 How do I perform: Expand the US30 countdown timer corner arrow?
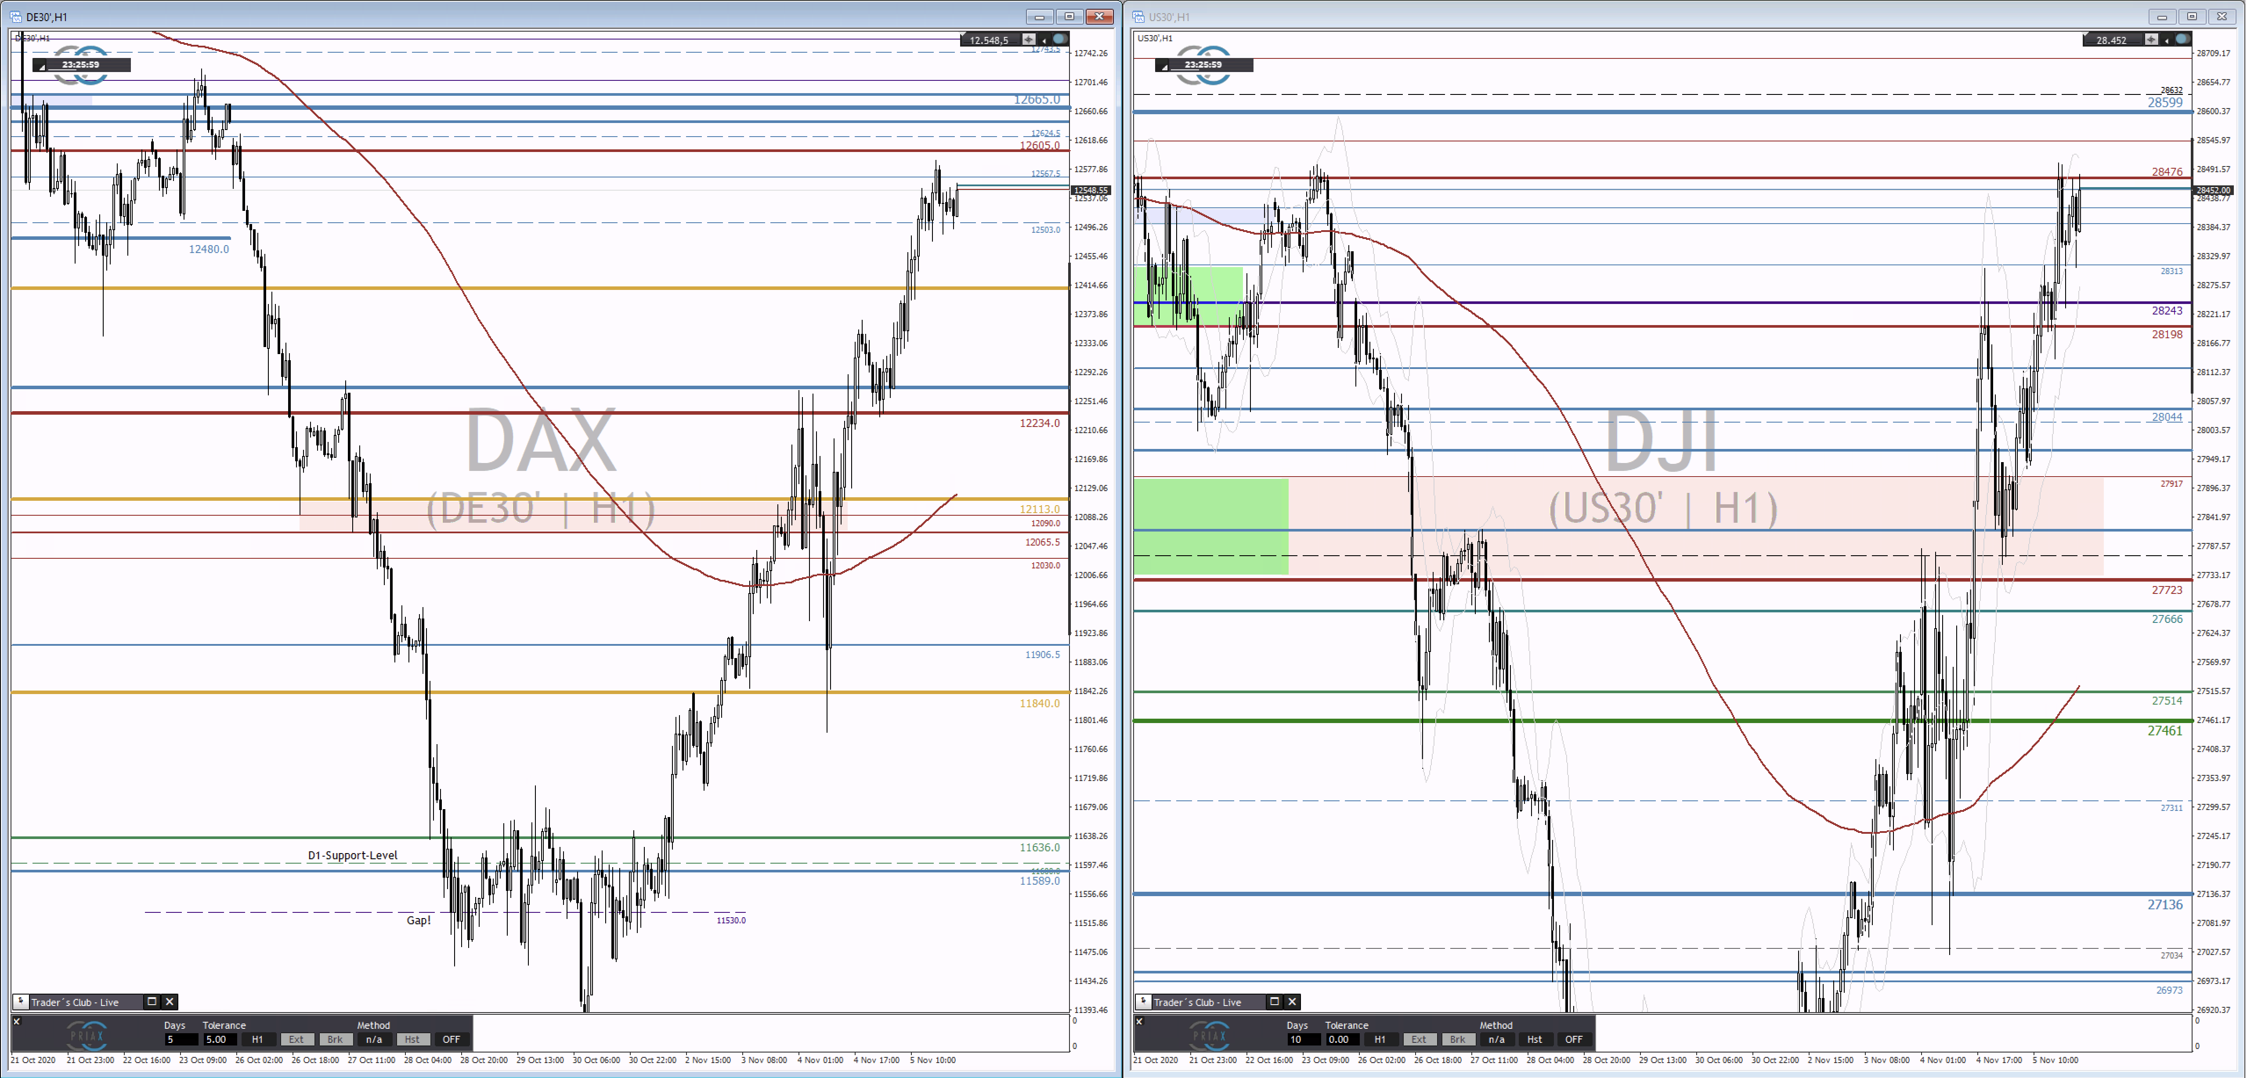1163,66
